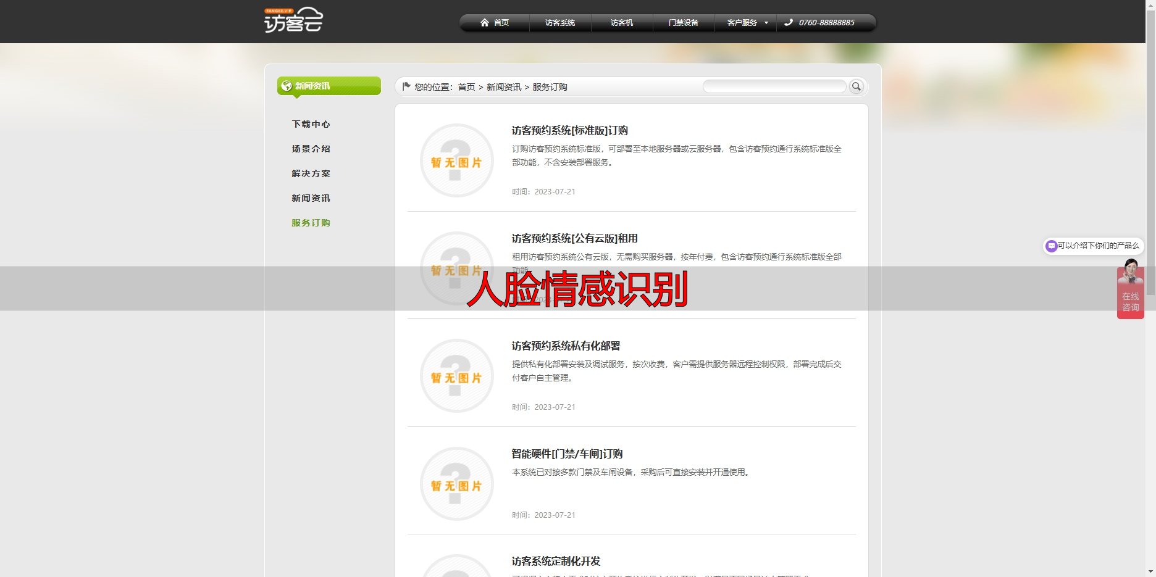
Task: Click the 在线咨询 button
Action: pyautogui.click(x=1131, y=302)
